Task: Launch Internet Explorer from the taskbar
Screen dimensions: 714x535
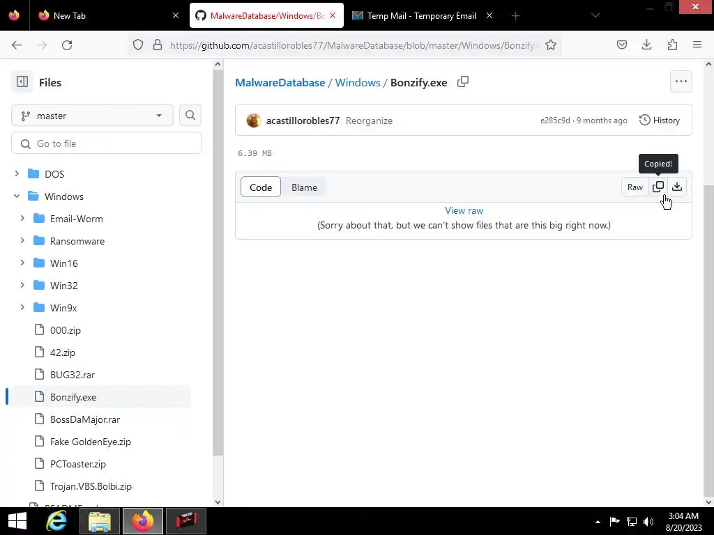Action: (x=56, y=521)
